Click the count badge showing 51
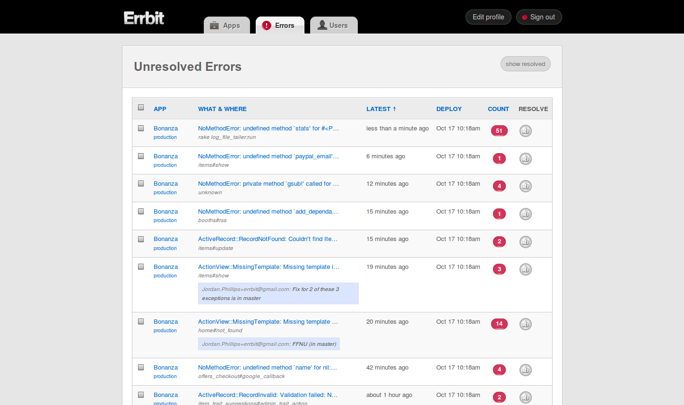This screenshot has width=684, height=405. click(x=499, y=130)
